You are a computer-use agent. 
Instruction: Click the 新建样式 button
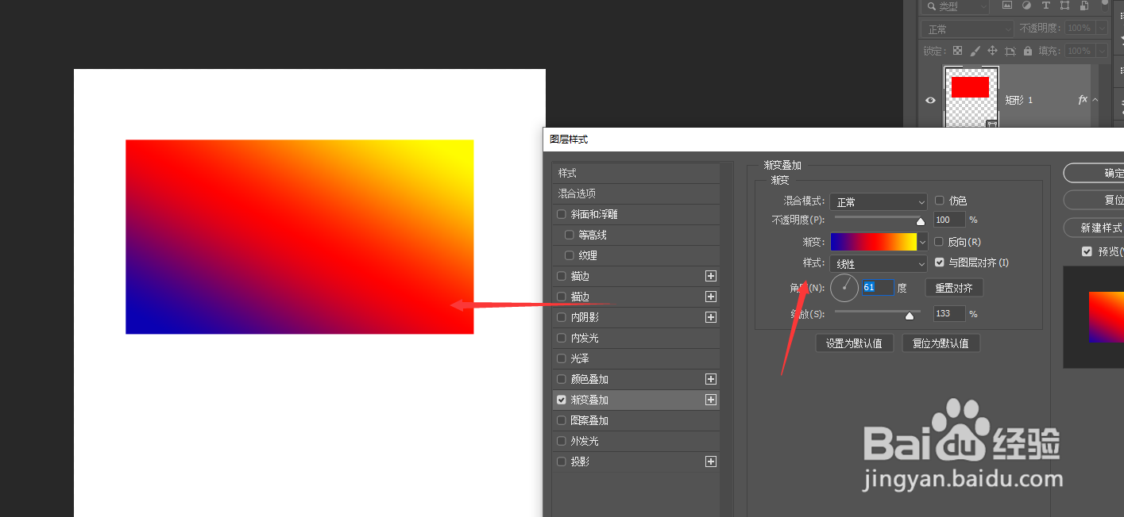[x=1094, y=228]
